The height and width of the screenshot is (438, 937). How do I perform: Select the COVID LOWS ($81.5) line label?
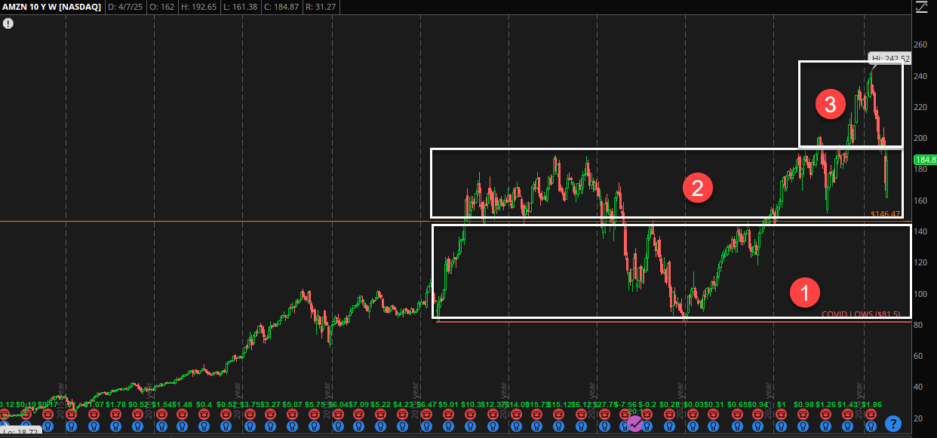[x=861, y=314]
